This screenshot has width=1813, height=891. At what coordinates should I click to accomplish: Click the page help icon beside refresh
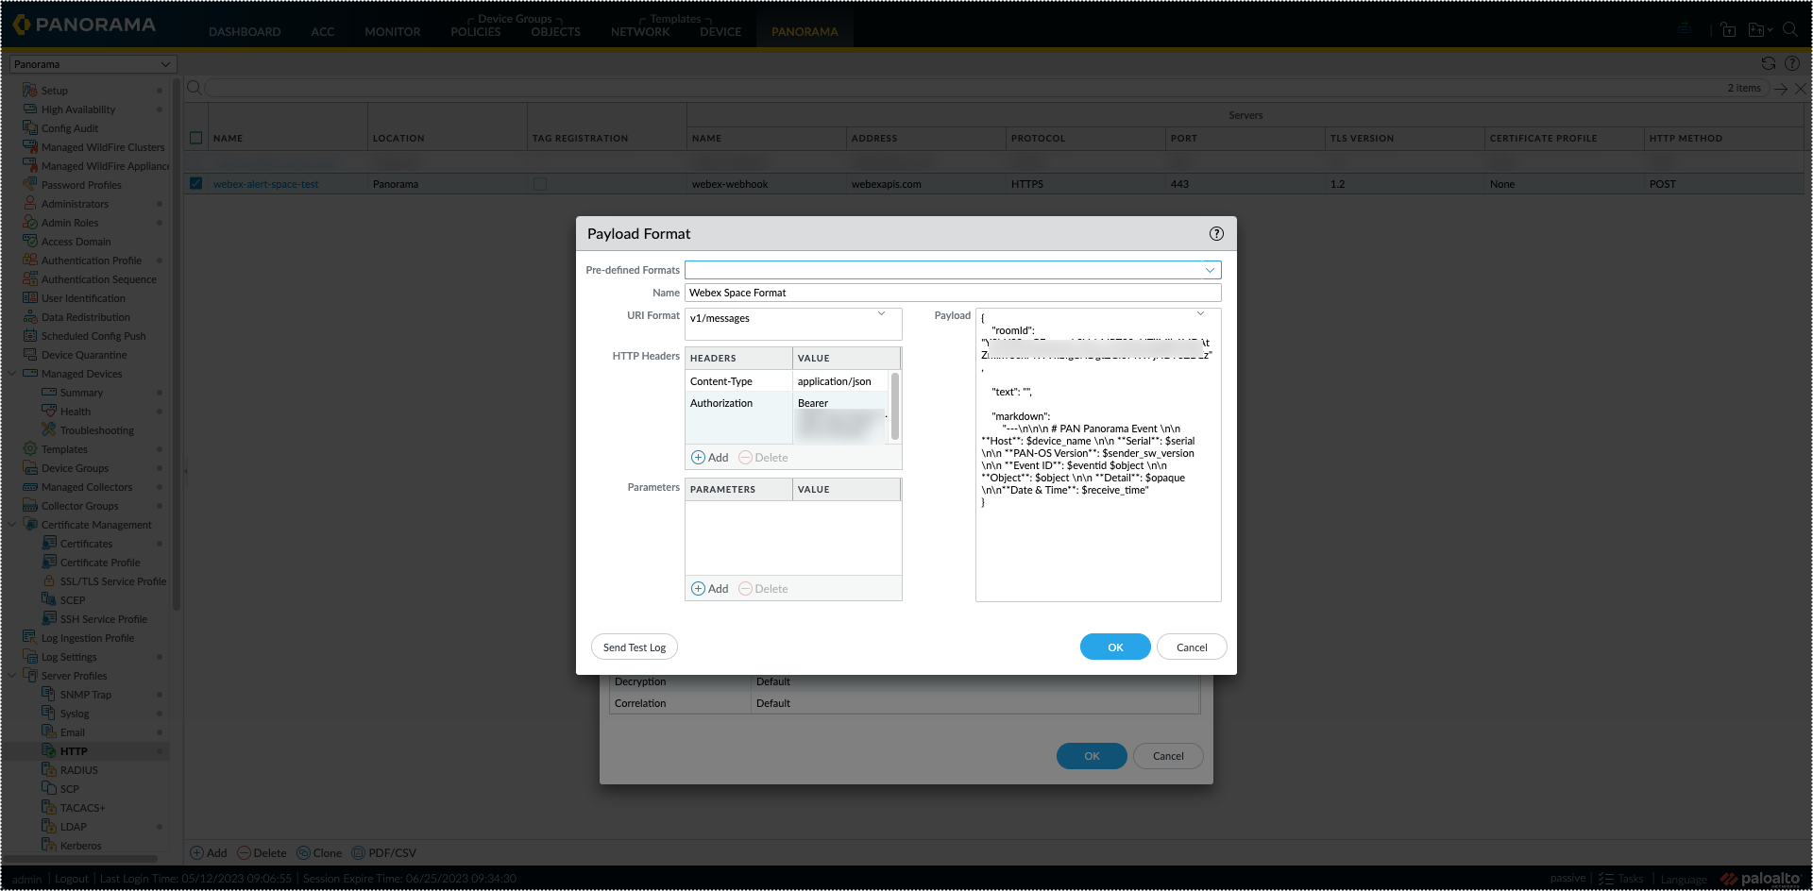tap(1791, 63)
